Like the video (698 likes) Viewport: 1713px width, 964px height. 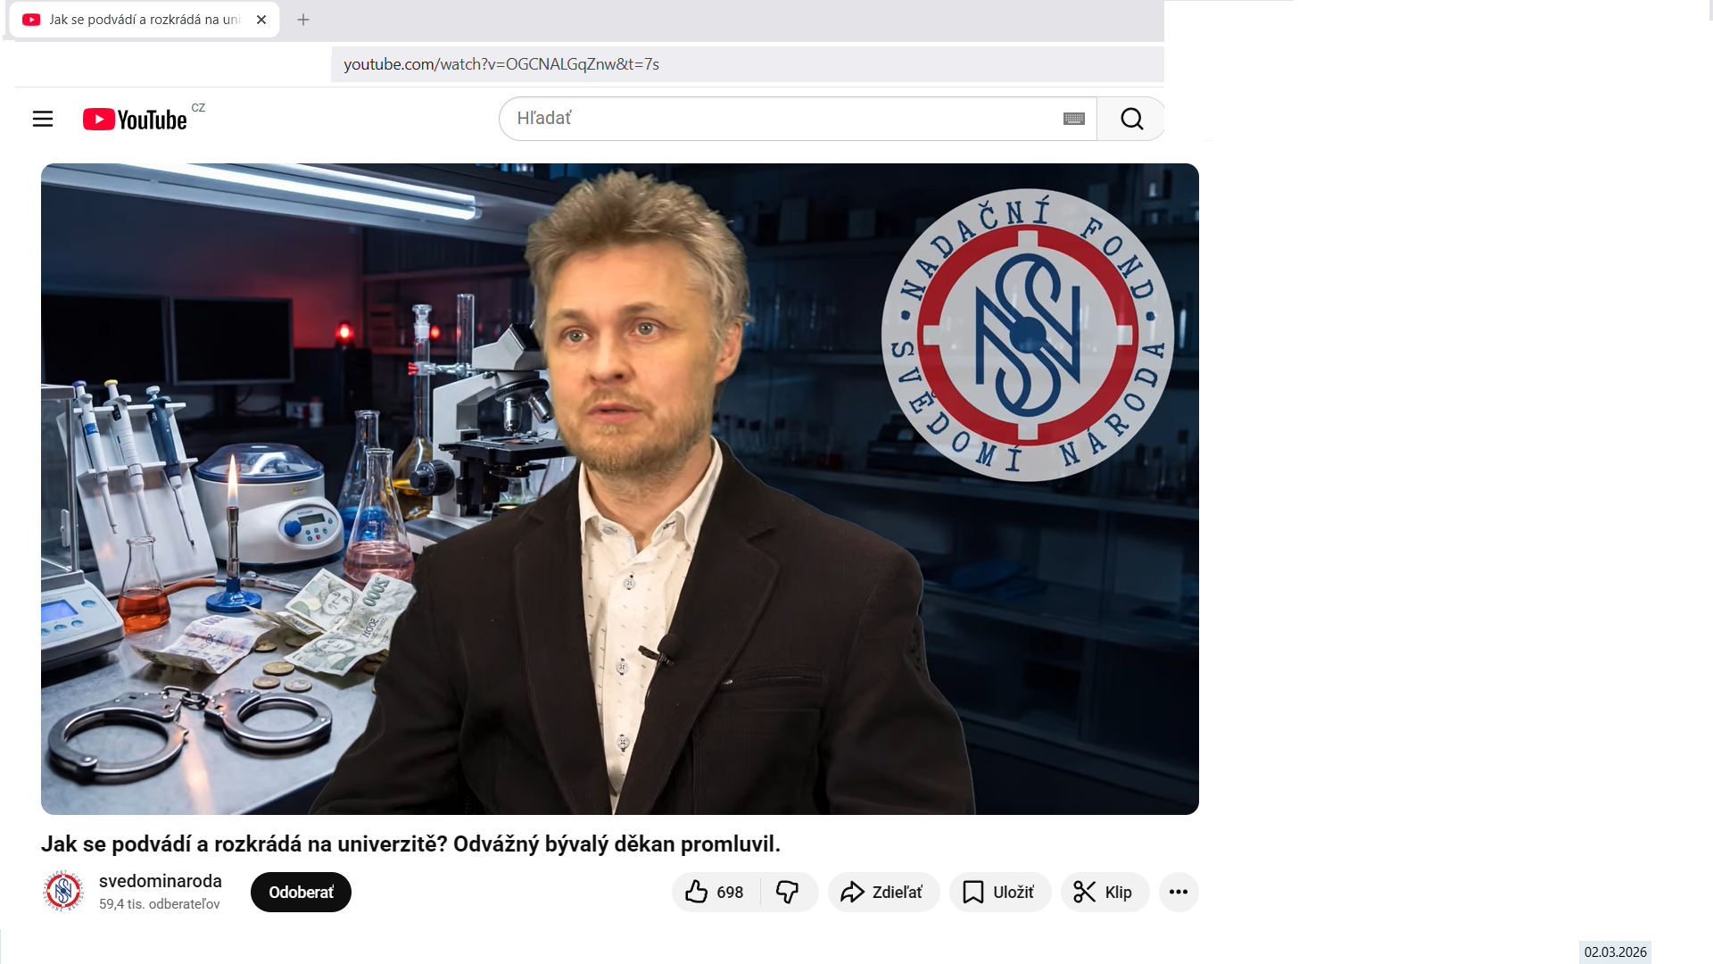(x=716, y=892)
